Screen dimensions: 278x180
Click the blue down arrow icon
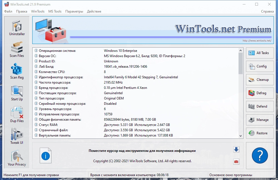point(236,149)
